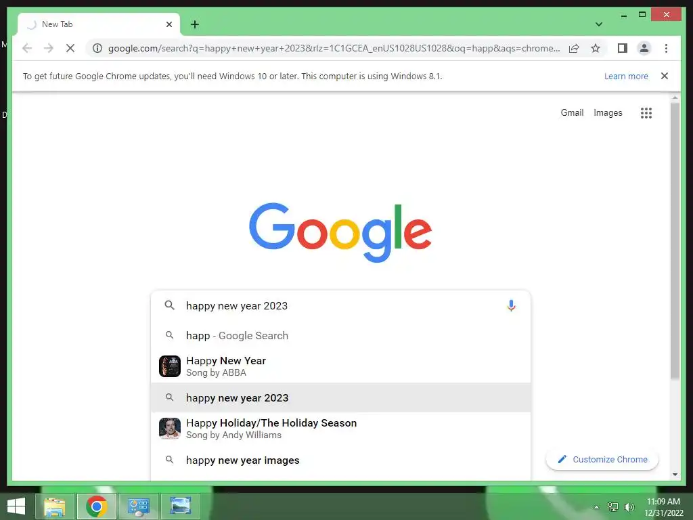Click the Google logo
Image resolution: width=693 pixels, height=520 pixels.
click(340, 232)
